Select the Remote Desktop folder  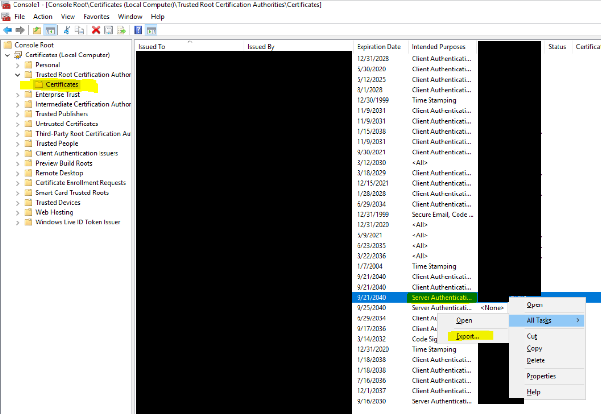pos(59,173)
